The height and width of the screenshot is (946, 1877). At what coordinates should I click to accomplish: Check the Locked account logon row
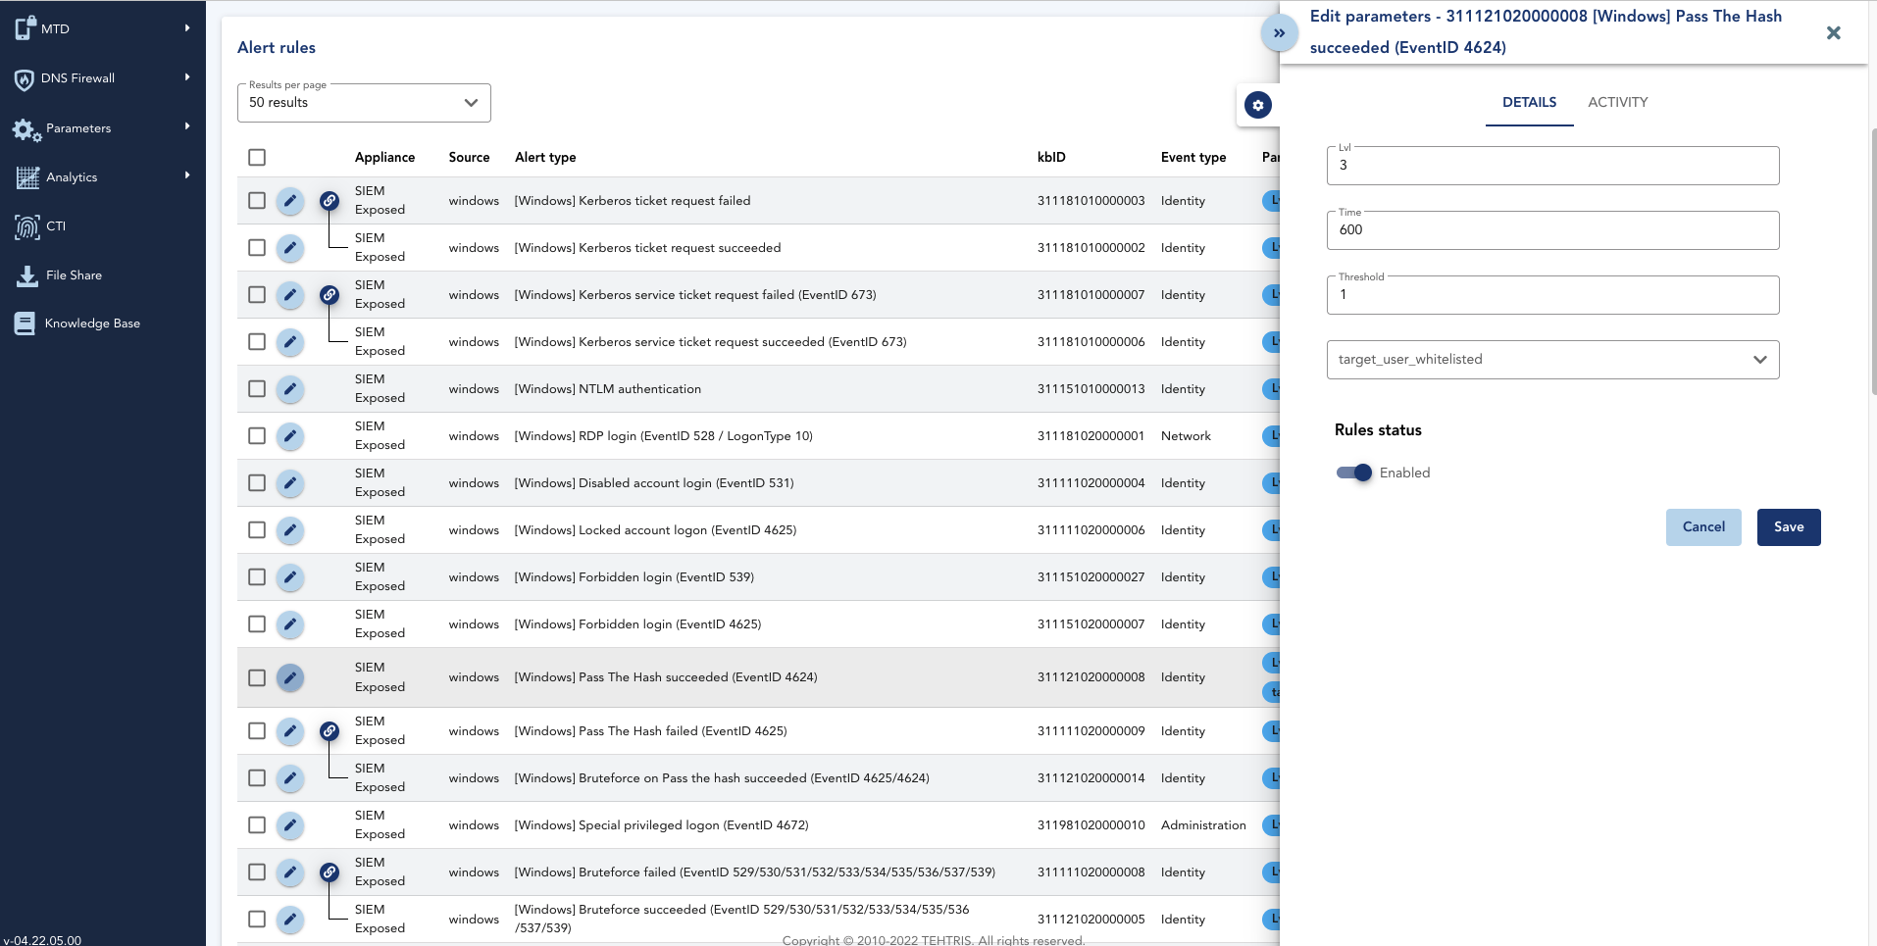pyautogui.click(x=257, y=529)
